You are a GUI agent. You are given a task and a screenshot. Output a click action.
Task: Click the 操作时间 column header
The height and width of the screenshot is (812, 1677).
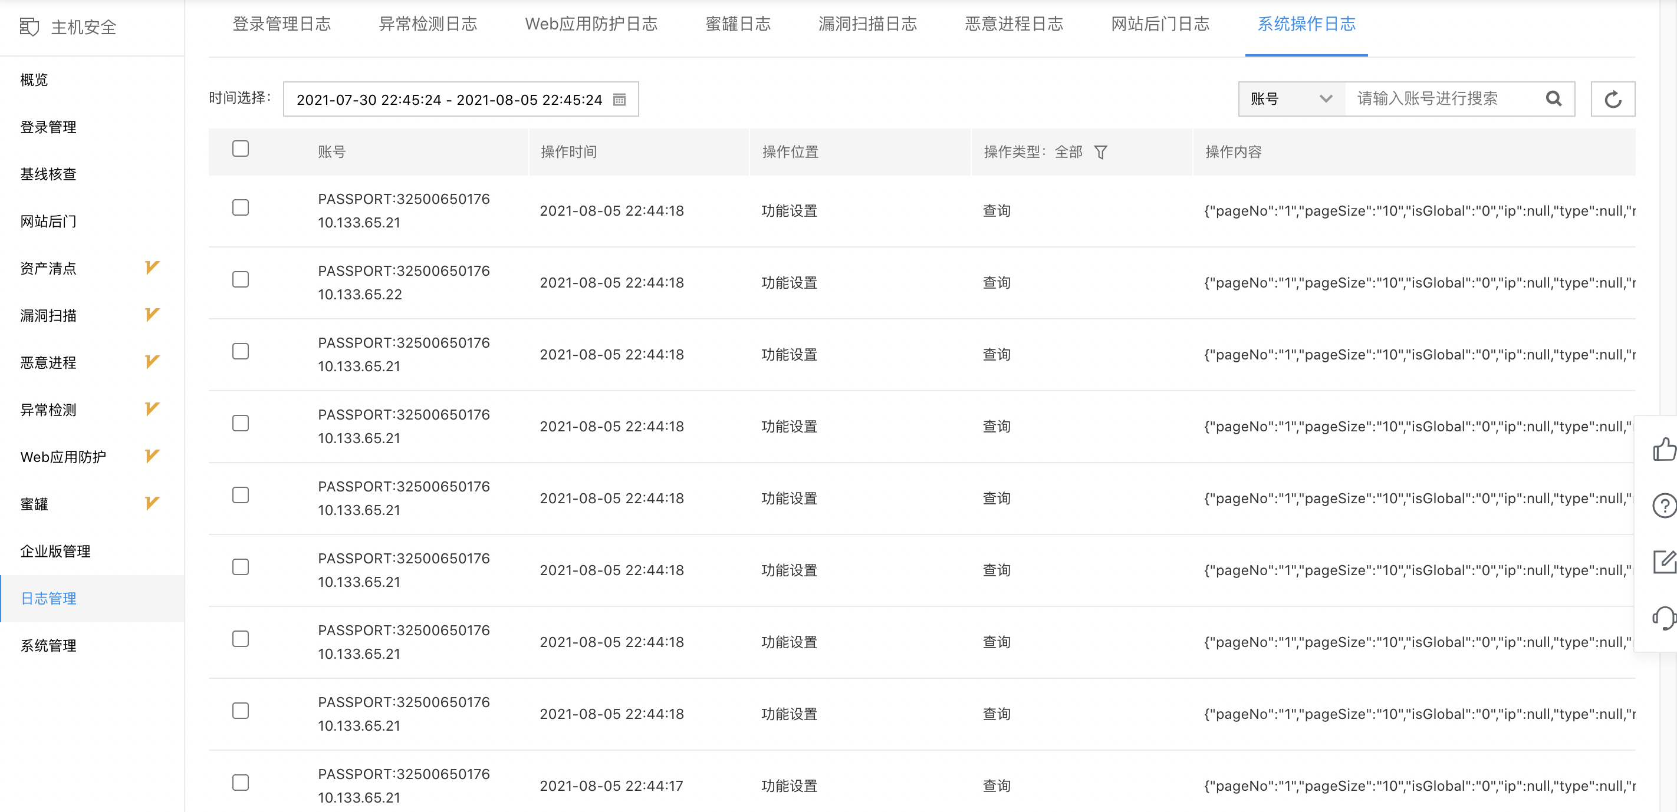[x=568, y=152]
